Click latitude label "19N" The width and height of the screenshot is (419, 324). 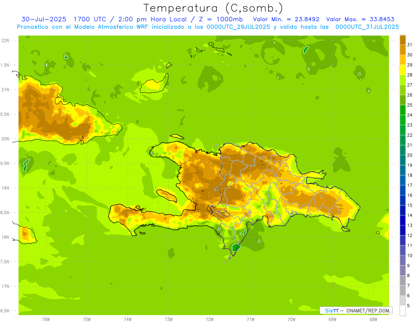point(5,188)
